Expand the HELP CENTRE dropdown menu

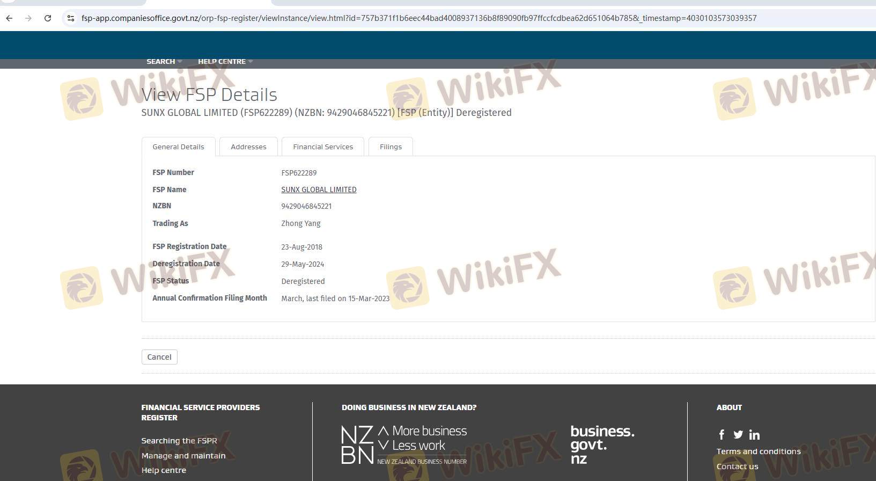[x=225, y=62]
